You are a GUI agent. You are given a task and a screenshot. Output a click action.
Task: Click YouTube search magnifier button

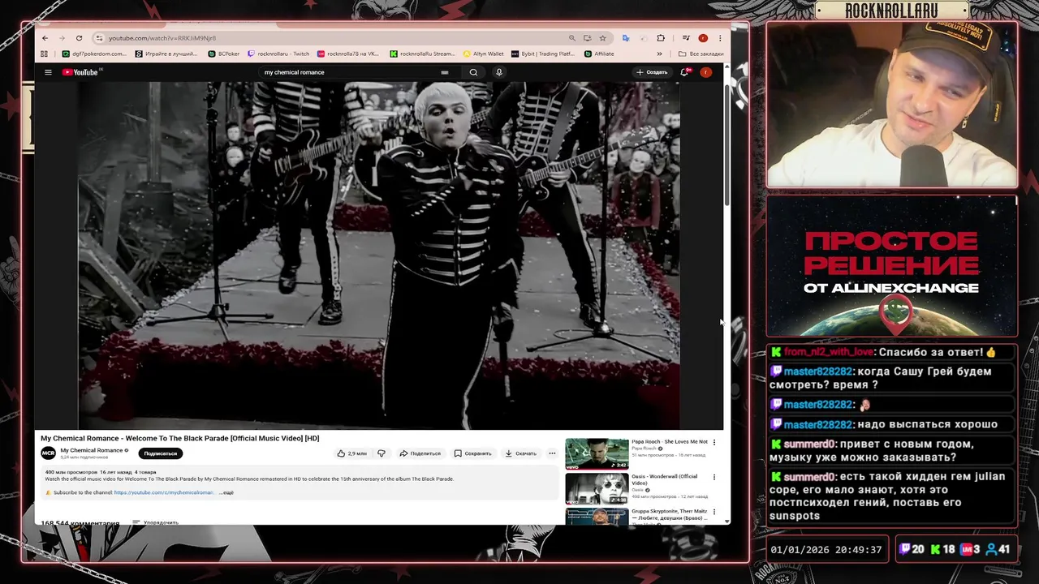[473, 72]
